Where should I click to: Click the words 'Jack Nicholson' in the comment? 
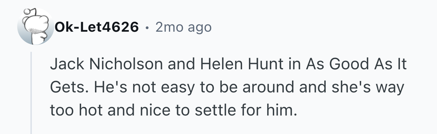106,64
